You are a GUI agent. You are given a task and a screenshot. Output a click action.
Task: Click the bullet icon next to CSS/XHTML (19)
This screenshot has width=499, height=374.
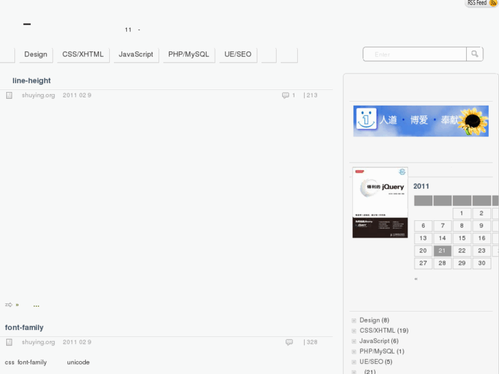(x=354, y=331)
